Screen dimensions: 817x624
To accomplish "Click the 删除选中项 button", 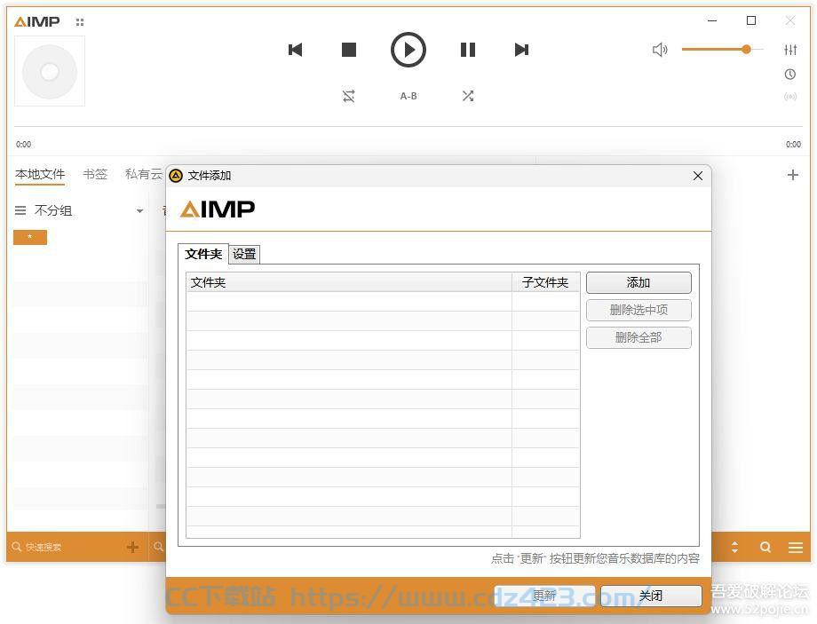I will pyautogui.click(x=639, y=310).
